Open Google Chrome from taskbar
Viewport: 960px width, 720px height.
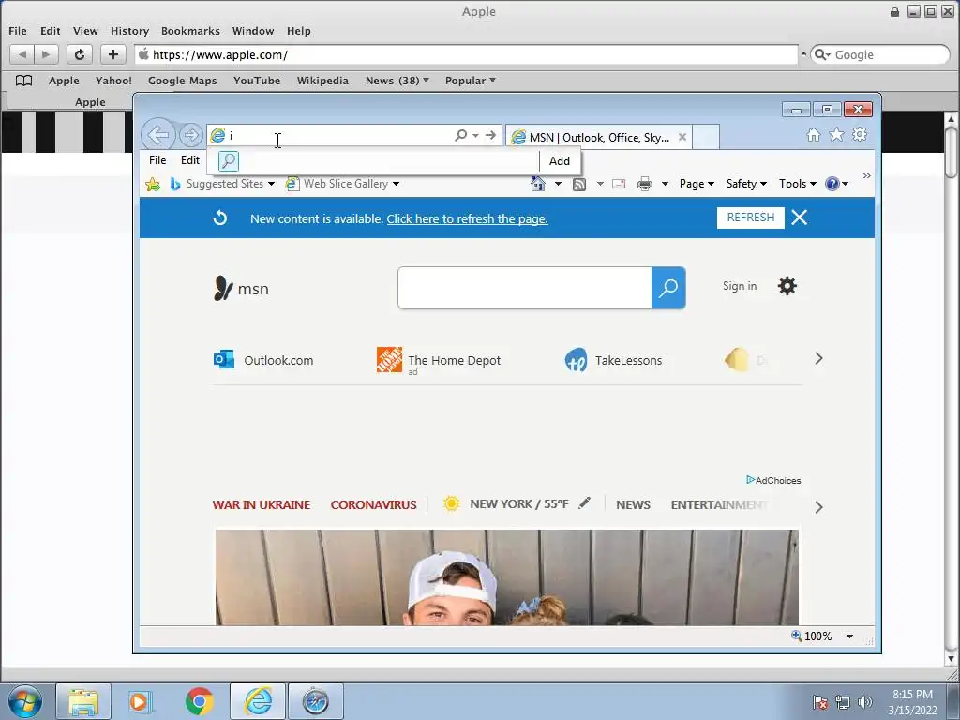200,701
